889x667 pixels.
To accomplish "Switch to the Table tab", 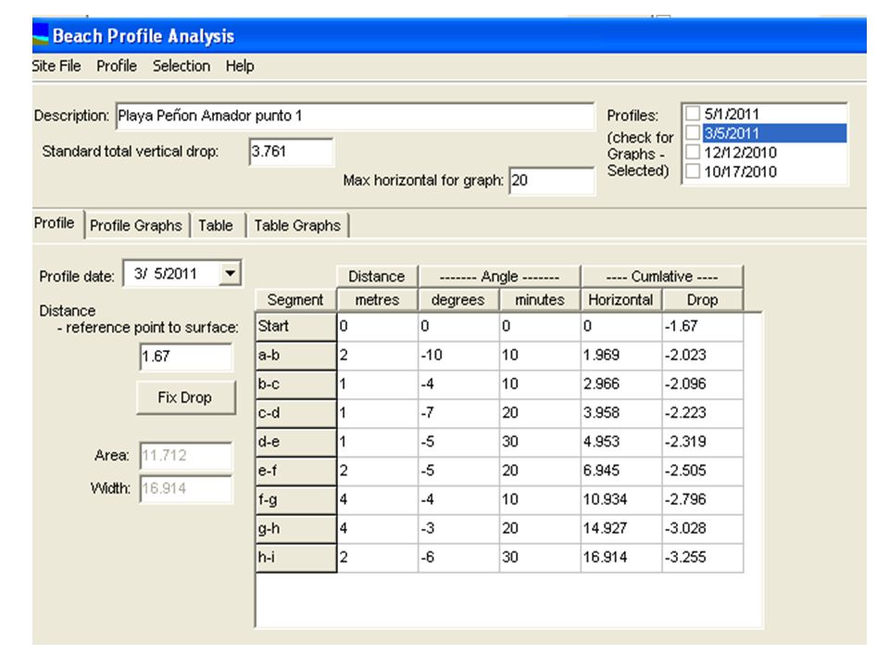I will [216, 225].
